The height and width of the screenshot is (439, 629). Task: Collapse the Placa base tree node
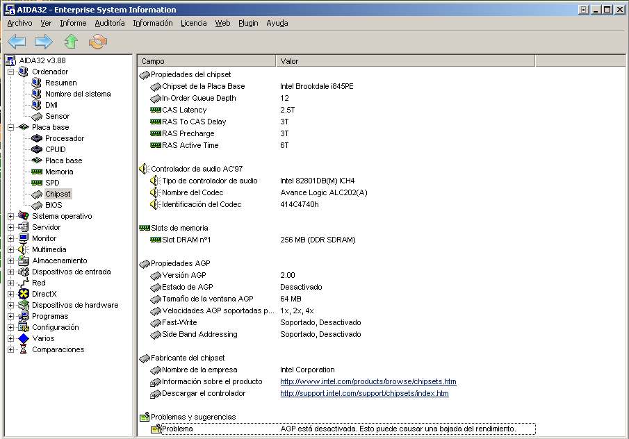coord(11,128)
